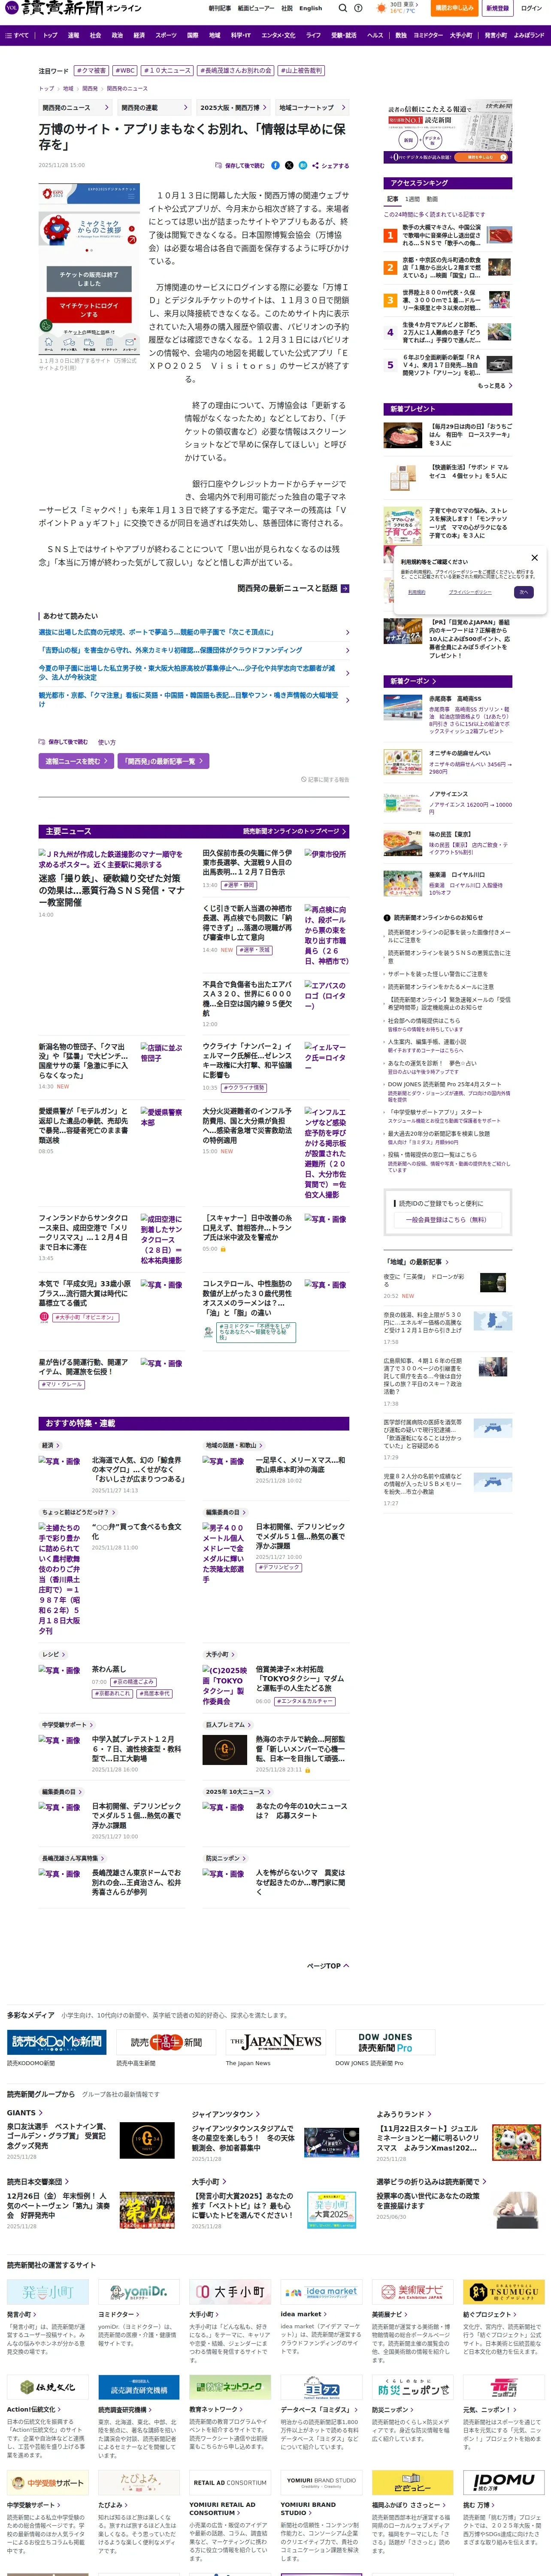Expand the 関西発のニュース category chevron
551x2576 pixels.
pos(107,107)
